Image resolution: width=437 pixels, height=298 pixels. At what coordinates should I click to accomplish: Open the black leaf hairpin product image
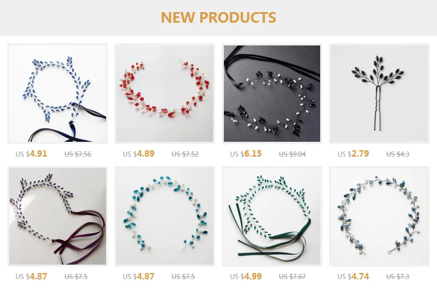pyautogui.click(x=380, y=94)
